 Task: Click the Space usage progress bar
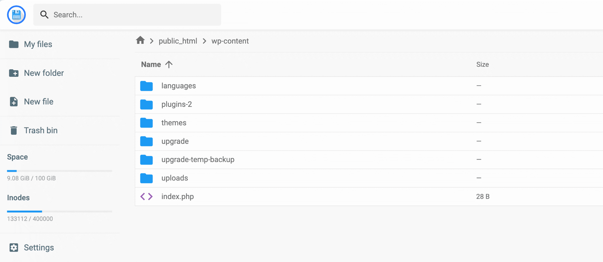(x=59, y=171)
